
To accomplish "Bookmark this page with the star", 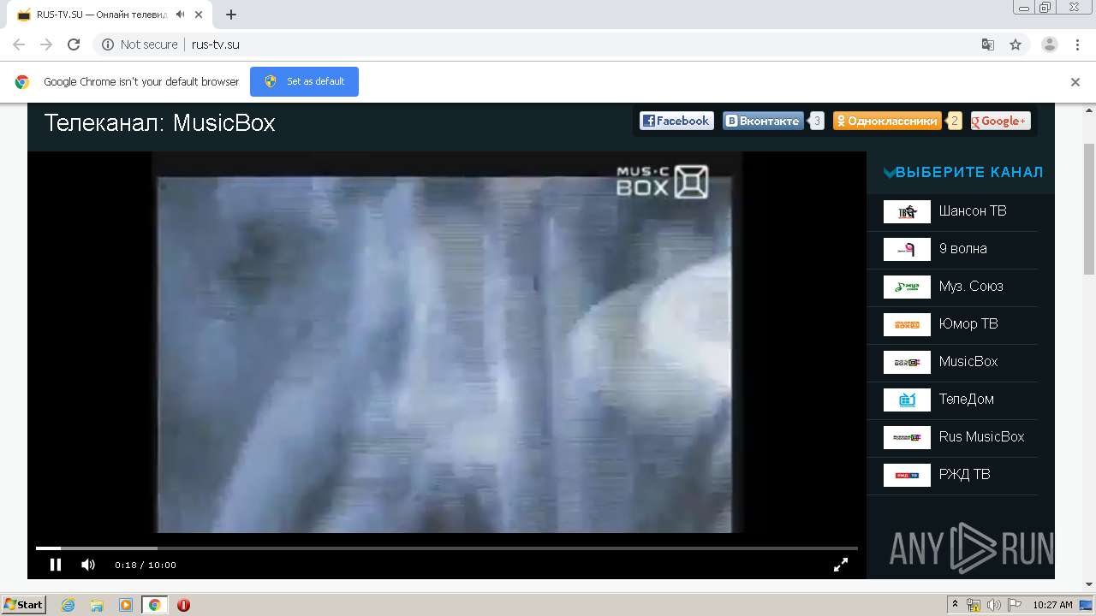I will (x=1016, y=44).
